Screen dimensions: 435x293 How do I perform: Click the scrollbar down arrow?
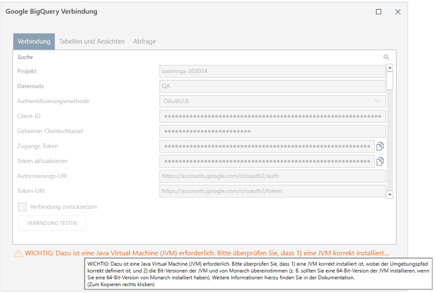[390, 195]
